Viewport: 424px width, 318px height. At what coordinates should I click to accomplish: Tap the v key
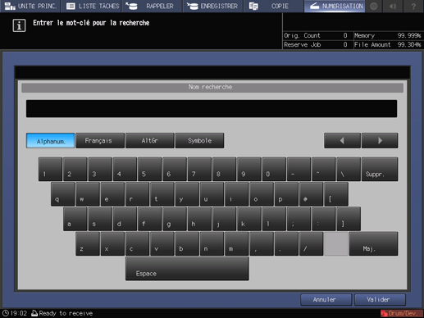pyautogui.click(x=162, y=243)
